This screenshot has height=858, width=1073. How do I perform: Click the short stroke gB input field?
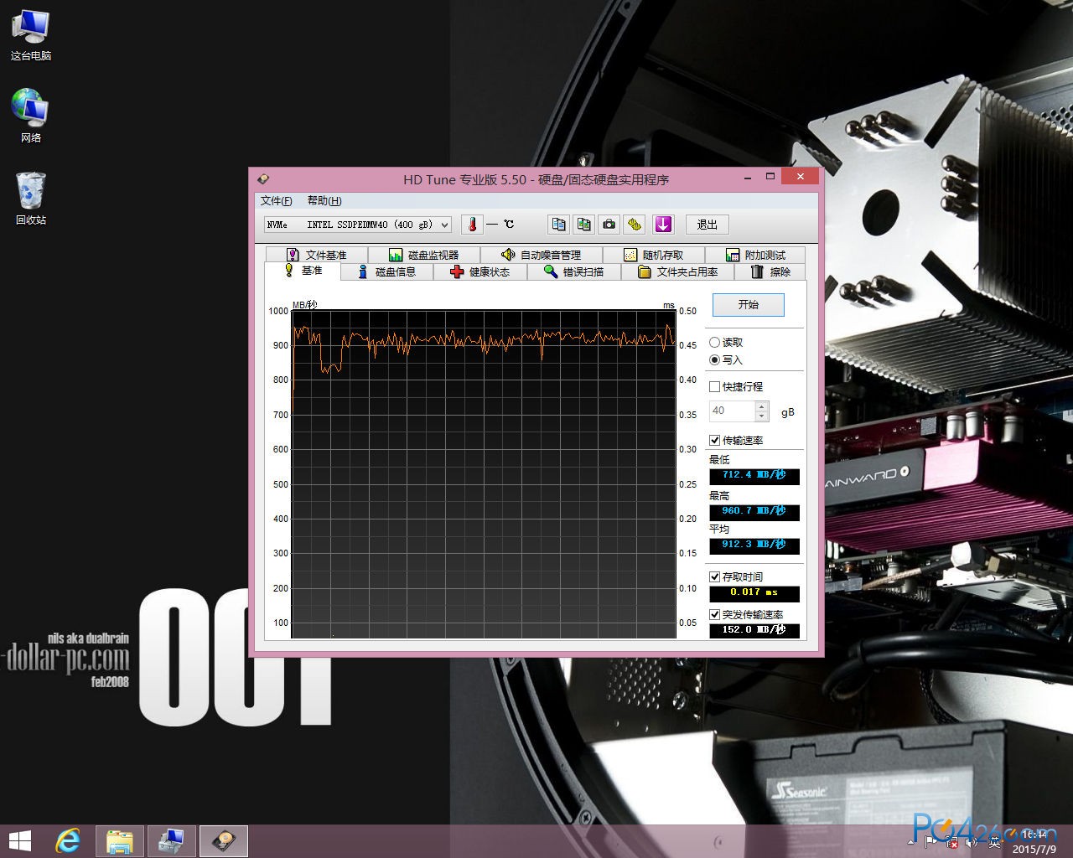pos(732,411)
